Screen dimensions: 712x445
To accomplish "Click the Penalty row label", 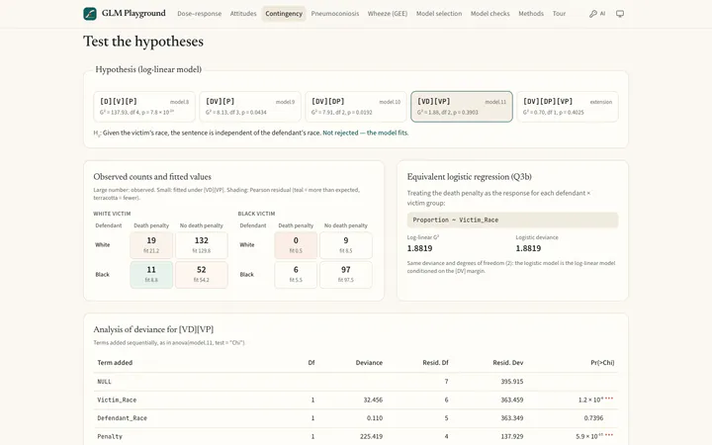I will (110, 436).
